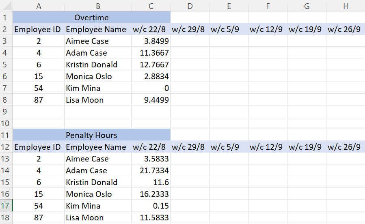Click Employee ID 15 in Penalty Hours table
The width and height of the screenshot is (365, 224).
click(x=39, y=194)
